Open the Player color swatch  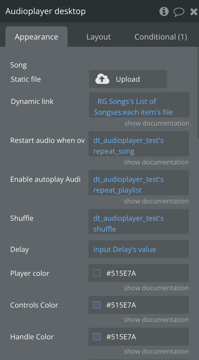point(97,273)
